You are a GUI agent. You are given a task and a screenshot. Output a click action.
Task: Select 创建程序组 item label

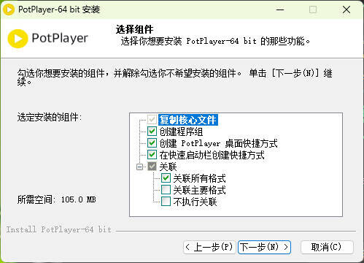point(181,131)
